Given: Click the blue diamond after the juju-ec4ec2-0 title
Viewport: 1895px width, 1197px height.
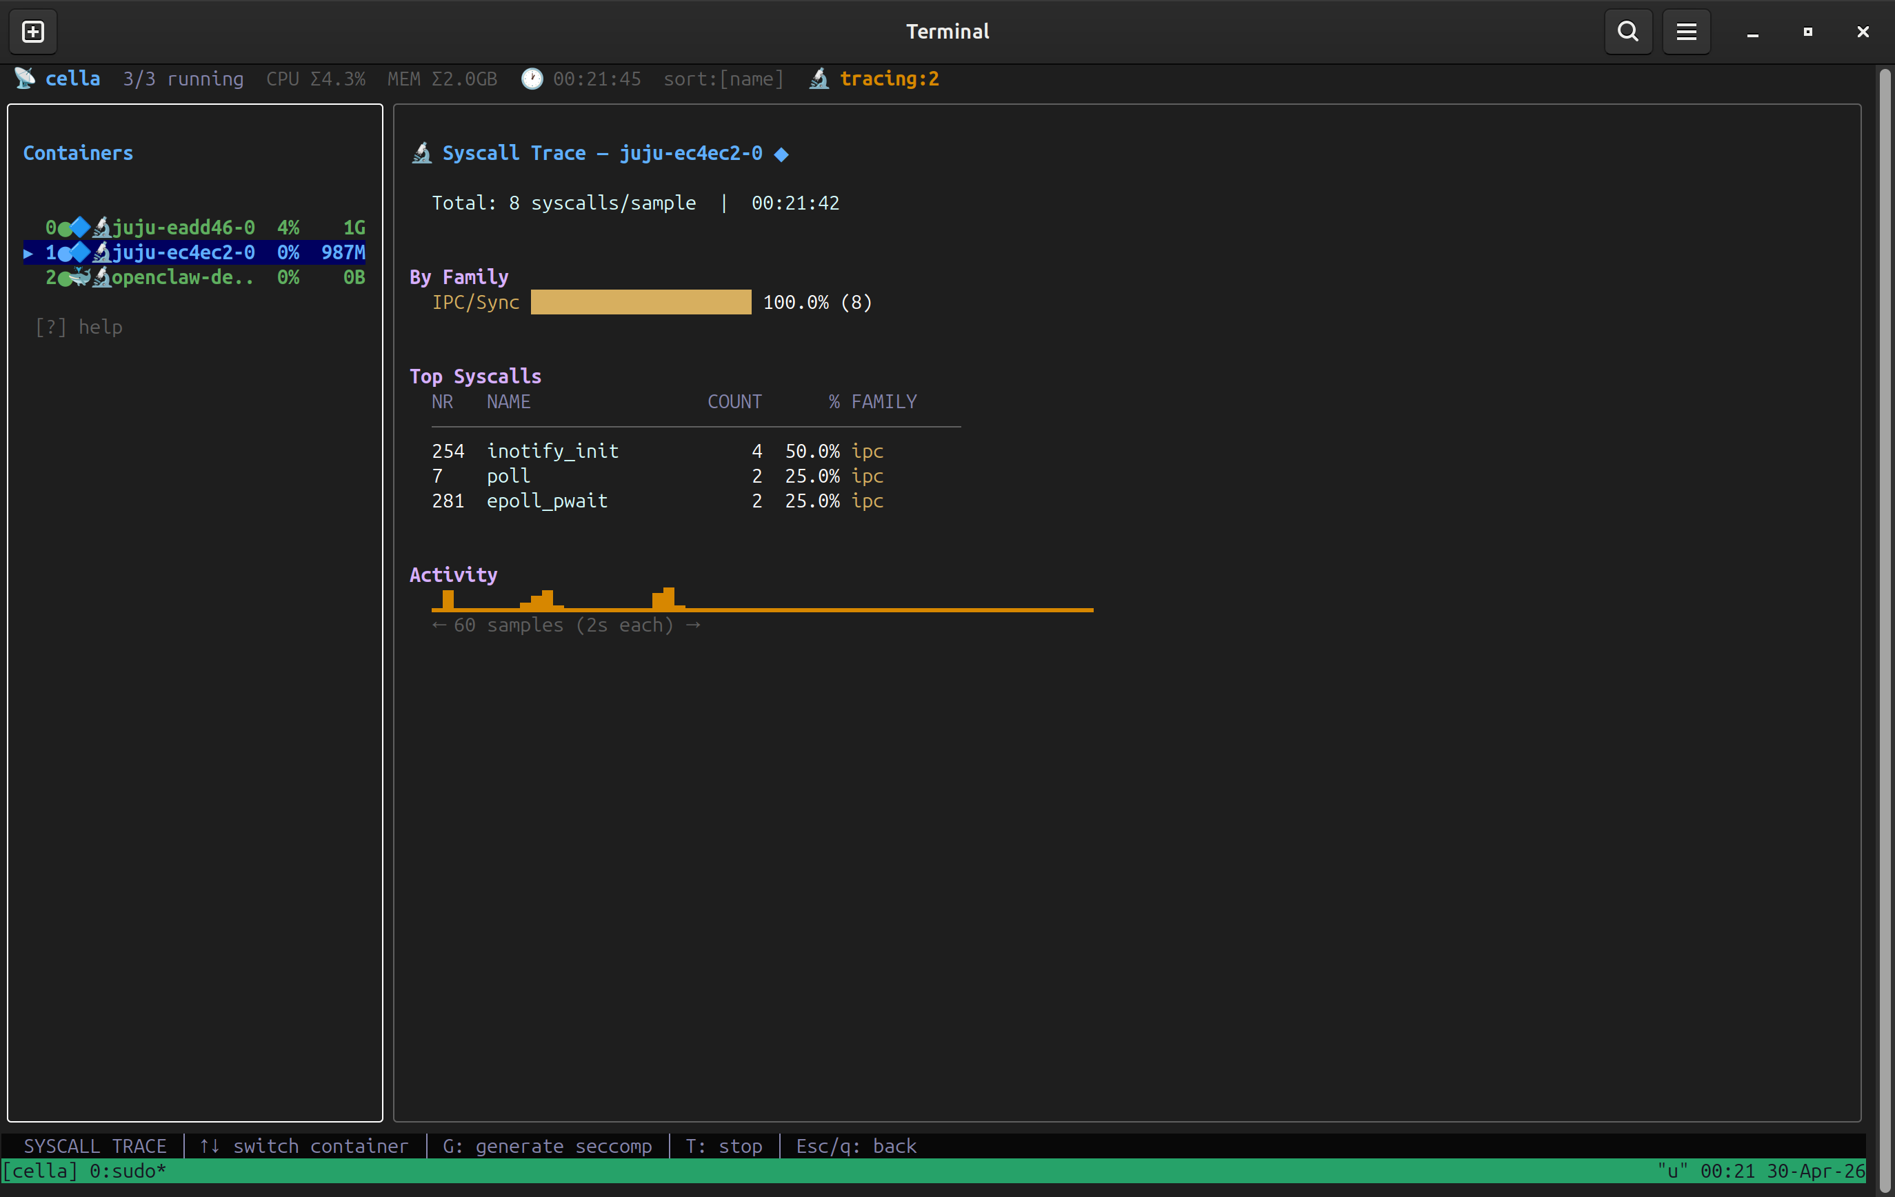Looking at the screenshot, I should pyautogui.click(x=781, y=154).
